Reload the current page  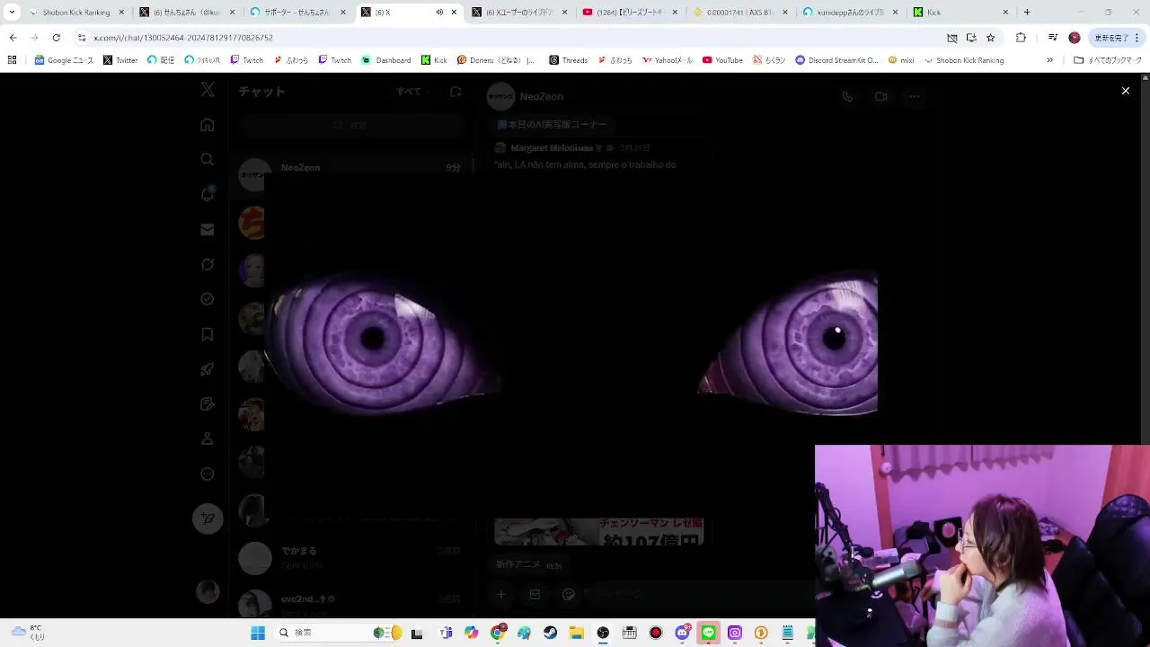point(56,38)
